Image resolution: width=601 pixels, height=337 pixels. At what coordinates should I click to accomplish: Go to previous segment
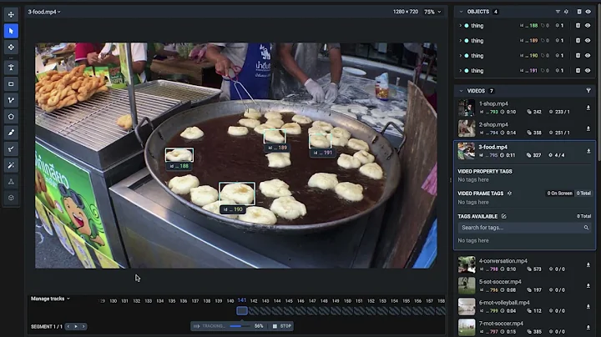coord(68,327)
